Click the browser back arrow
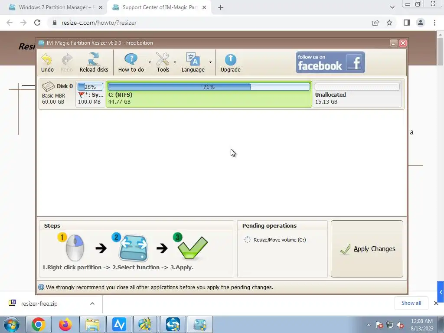The image size is (444, 333). pyautogui.click(x=10, y=23)
